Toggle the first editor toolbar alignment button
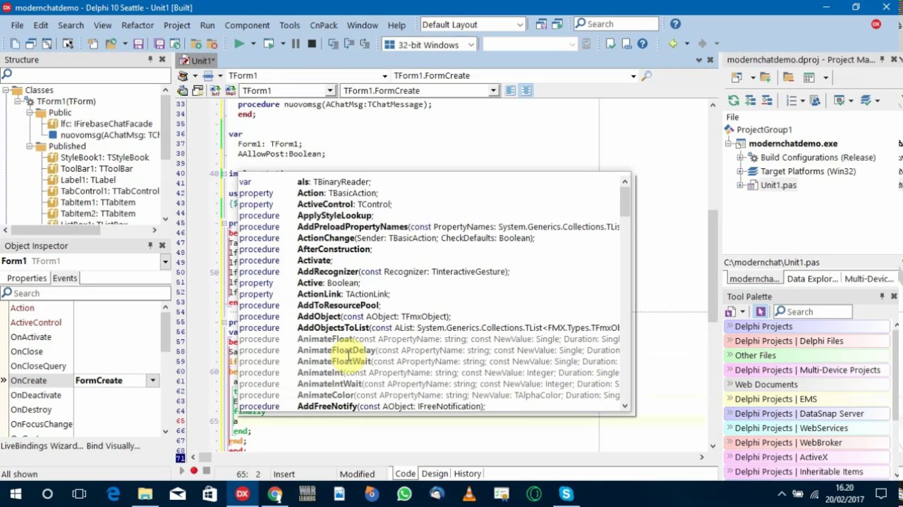Image resolution: width=903 pixels, height=507 pixels. point(511,90)
